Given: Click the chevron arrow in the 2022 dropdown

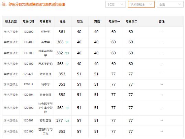Looking at the screenshot, I should 122,4.
